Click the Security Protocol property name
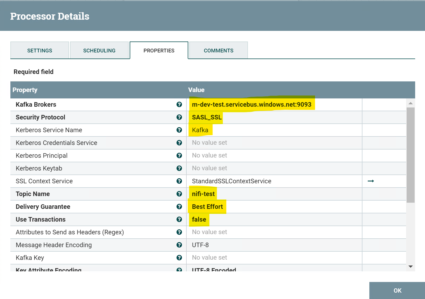 click(x=40, y=117)
